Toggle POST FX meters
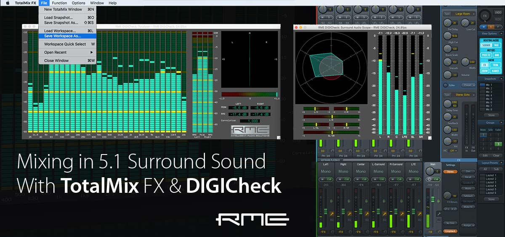Image resolution: width=505 pixels, height=237 pixels. 485,55
